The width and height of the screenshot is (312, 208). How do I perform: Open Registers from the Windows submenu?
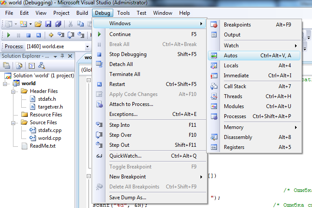click(254, 147)
